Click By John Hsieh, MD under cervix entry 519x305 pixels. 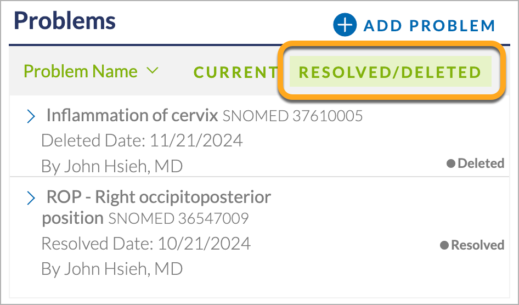tap(112, 166)
